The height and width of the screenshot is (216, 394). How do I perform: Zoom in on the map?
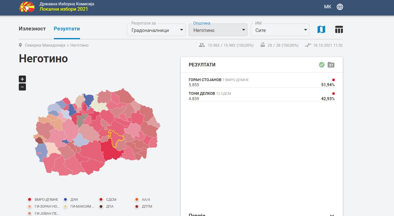[22, 79]
